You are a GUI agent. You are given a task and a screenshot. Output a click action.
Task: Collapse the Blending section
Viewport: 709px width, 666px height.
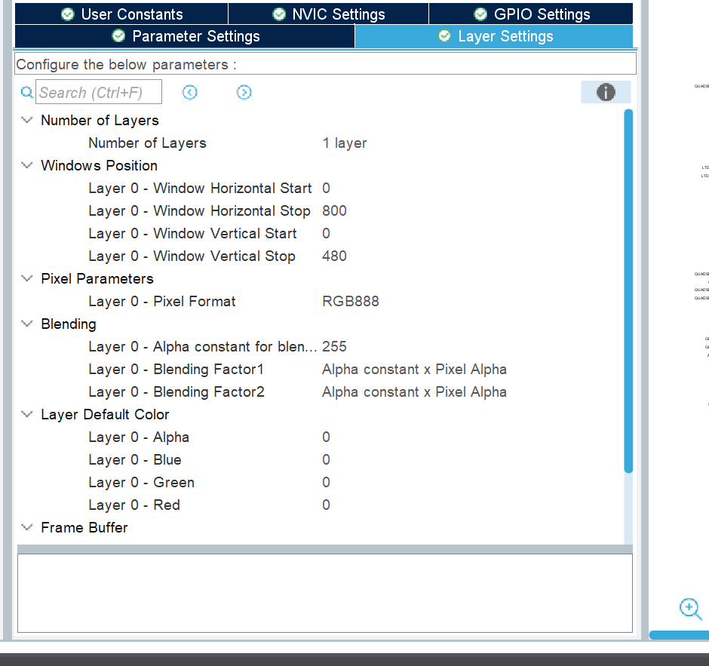26,324
